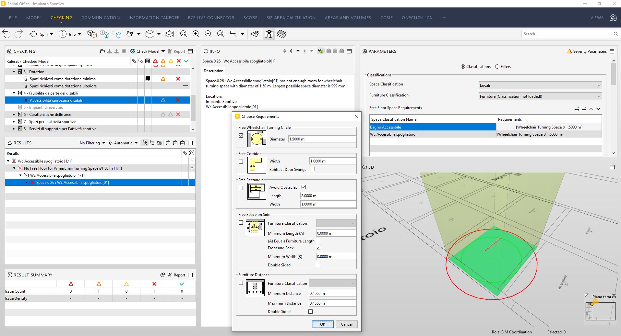This screenshot has width=621, height=336.
Task: Click the Info circle icon in toolbar
Action: coord(62,34)
